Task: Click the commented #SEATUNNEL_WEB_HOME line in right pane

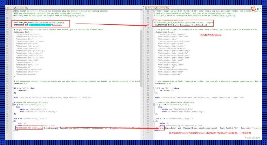Action: click(x=184, y=22)
